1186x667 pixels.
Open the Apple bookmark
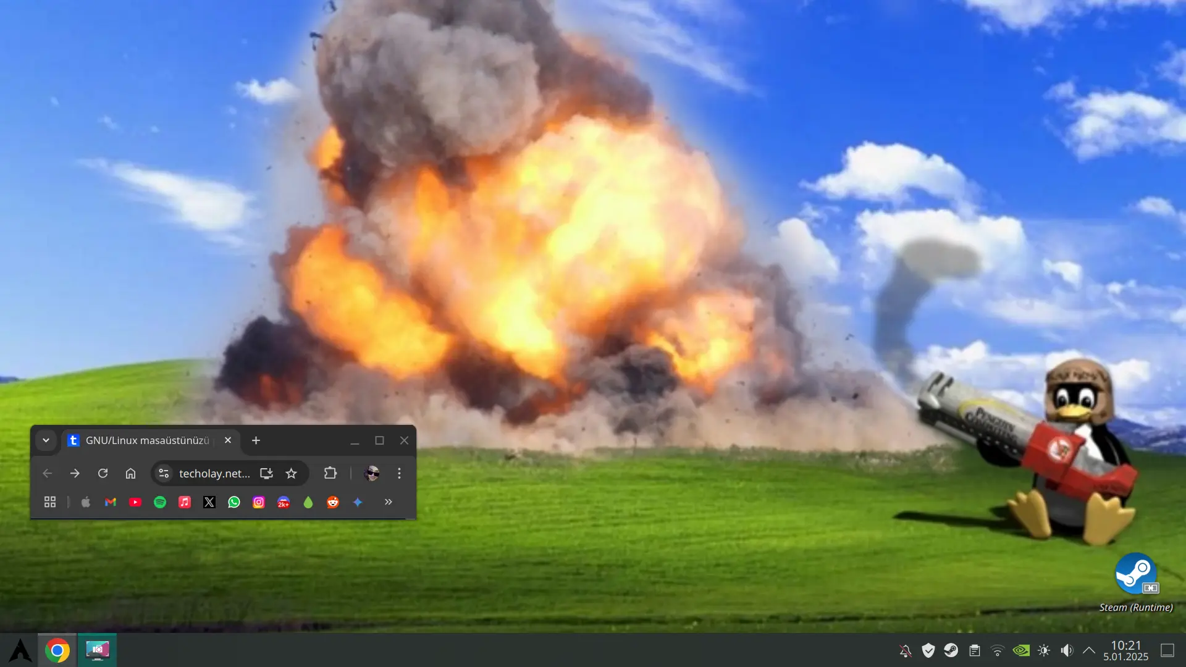tap(86, 502)
